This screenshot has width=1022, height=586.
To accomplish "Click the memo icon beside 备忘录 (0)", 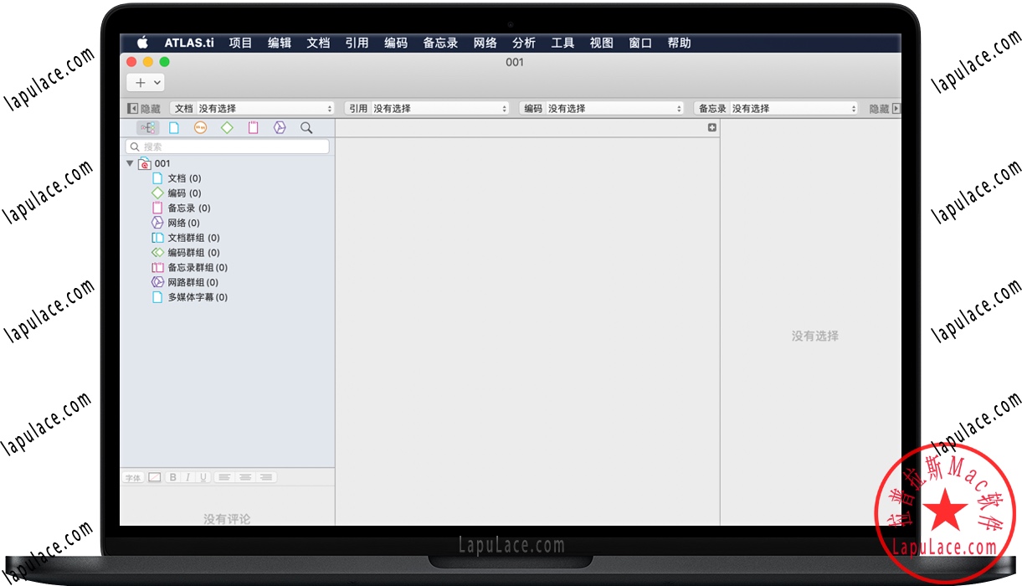I will [157, 208].
